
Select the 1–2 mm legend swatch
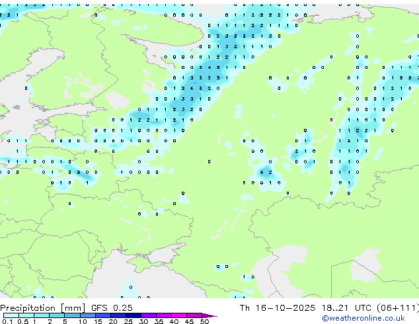pyautogui.click(x=42, y=315)
